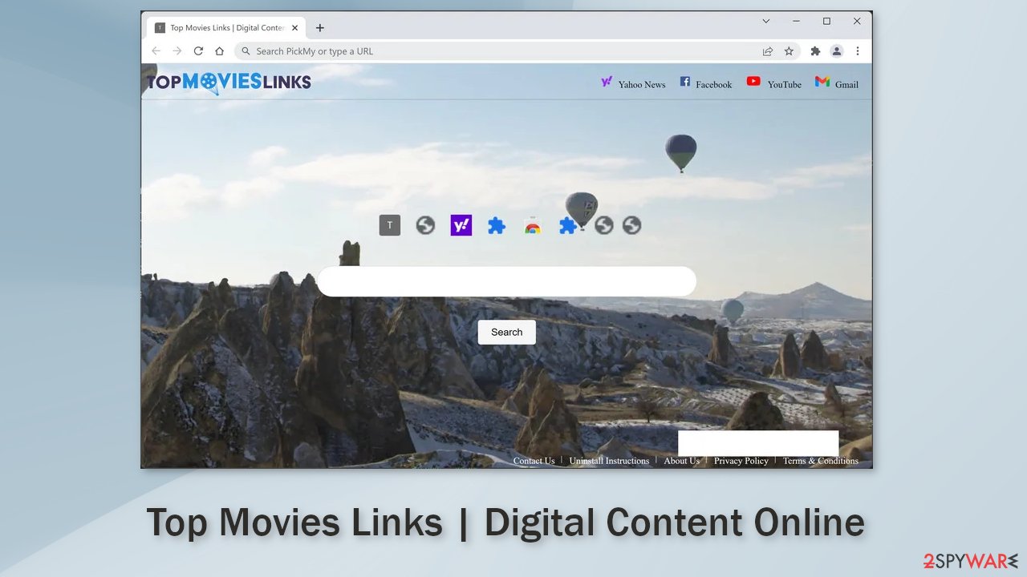Viewport: 1027px width, 577px height.
Task: Open the Uninstall Instructions footer link
Action: 609,461
